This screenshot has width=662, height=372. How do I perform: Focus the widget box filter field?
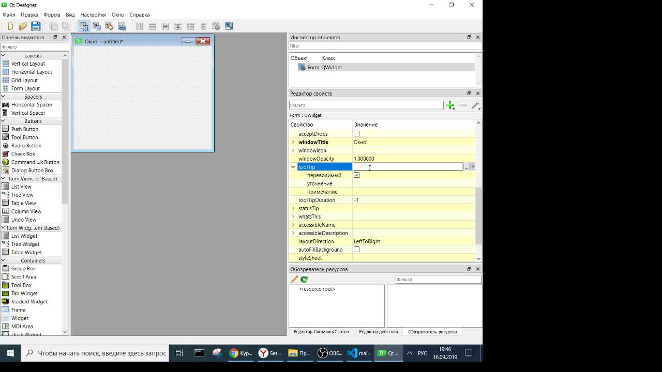pyautogui.click(x=34, y=47)
